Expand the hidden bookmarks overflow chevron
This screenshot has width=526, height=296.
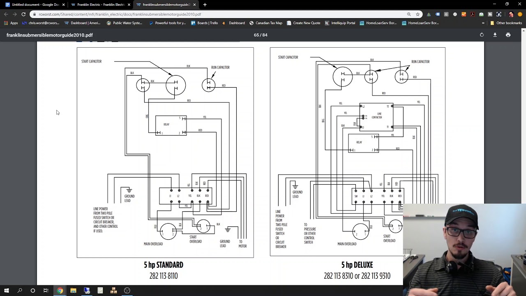pos(483,23)
